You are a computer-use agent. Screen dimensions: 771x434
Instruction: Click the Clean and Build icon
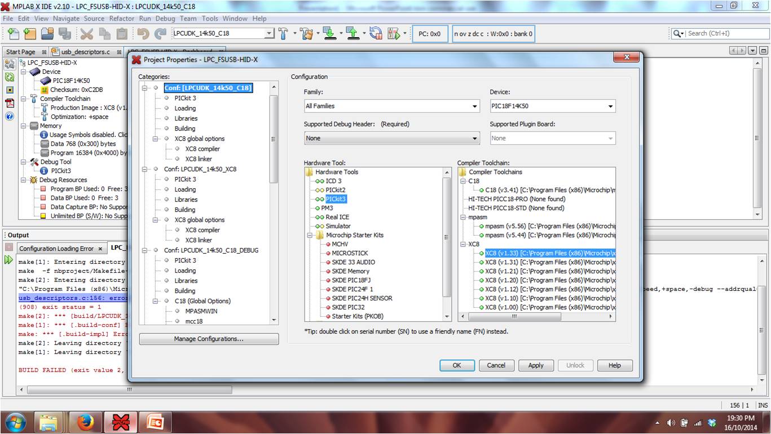coord(306,33)
